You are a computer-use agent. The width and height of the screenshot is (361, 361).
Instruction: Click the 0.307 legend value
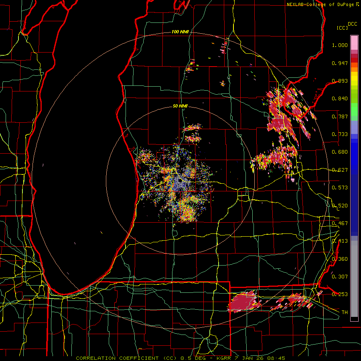pyautogui.click(x=340, y=277)
